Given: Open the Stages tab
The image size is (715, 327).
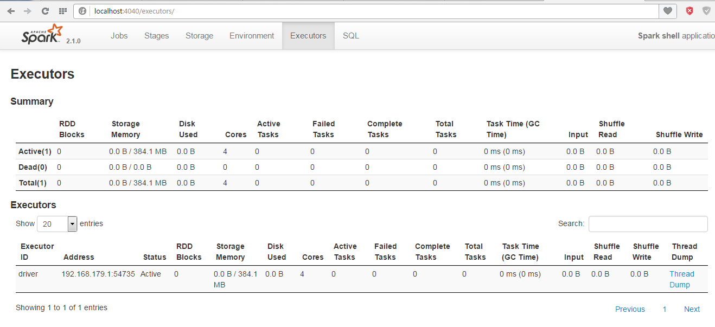Looking at the screenshot, I should coord(156,36).
